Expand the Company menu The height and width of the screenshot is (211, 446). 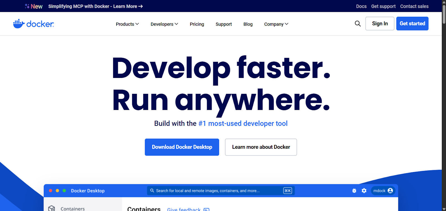click(276, 24)
